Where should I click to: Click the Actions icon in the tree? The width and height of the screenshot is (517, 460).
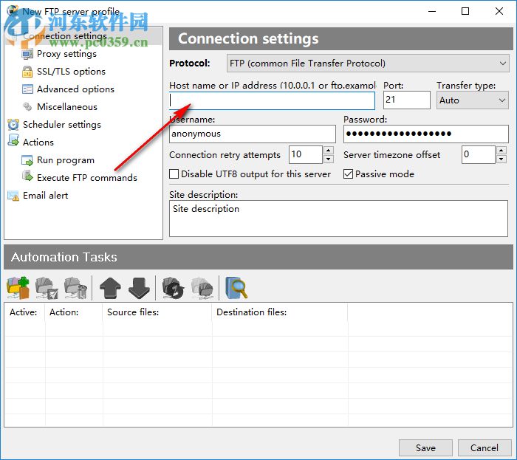coord(13,140)
